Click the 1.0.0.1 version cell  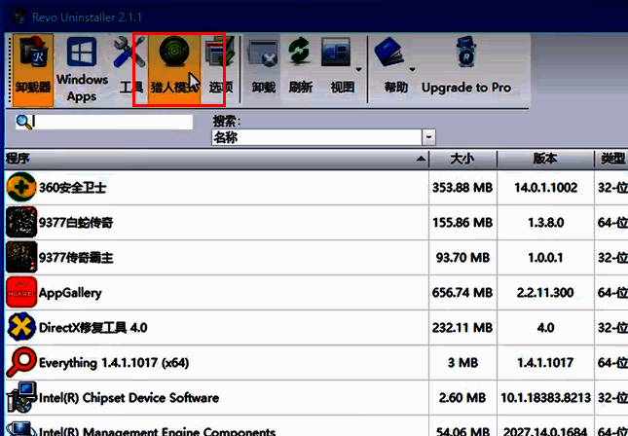545,258
